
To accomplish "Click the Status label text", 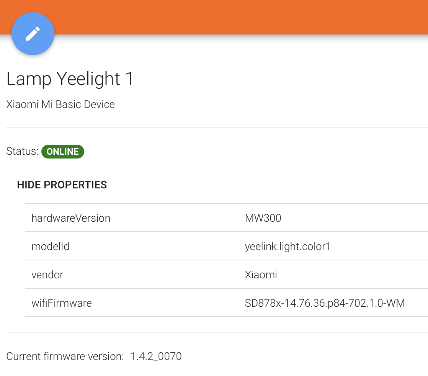I will (x=22, y=151).
